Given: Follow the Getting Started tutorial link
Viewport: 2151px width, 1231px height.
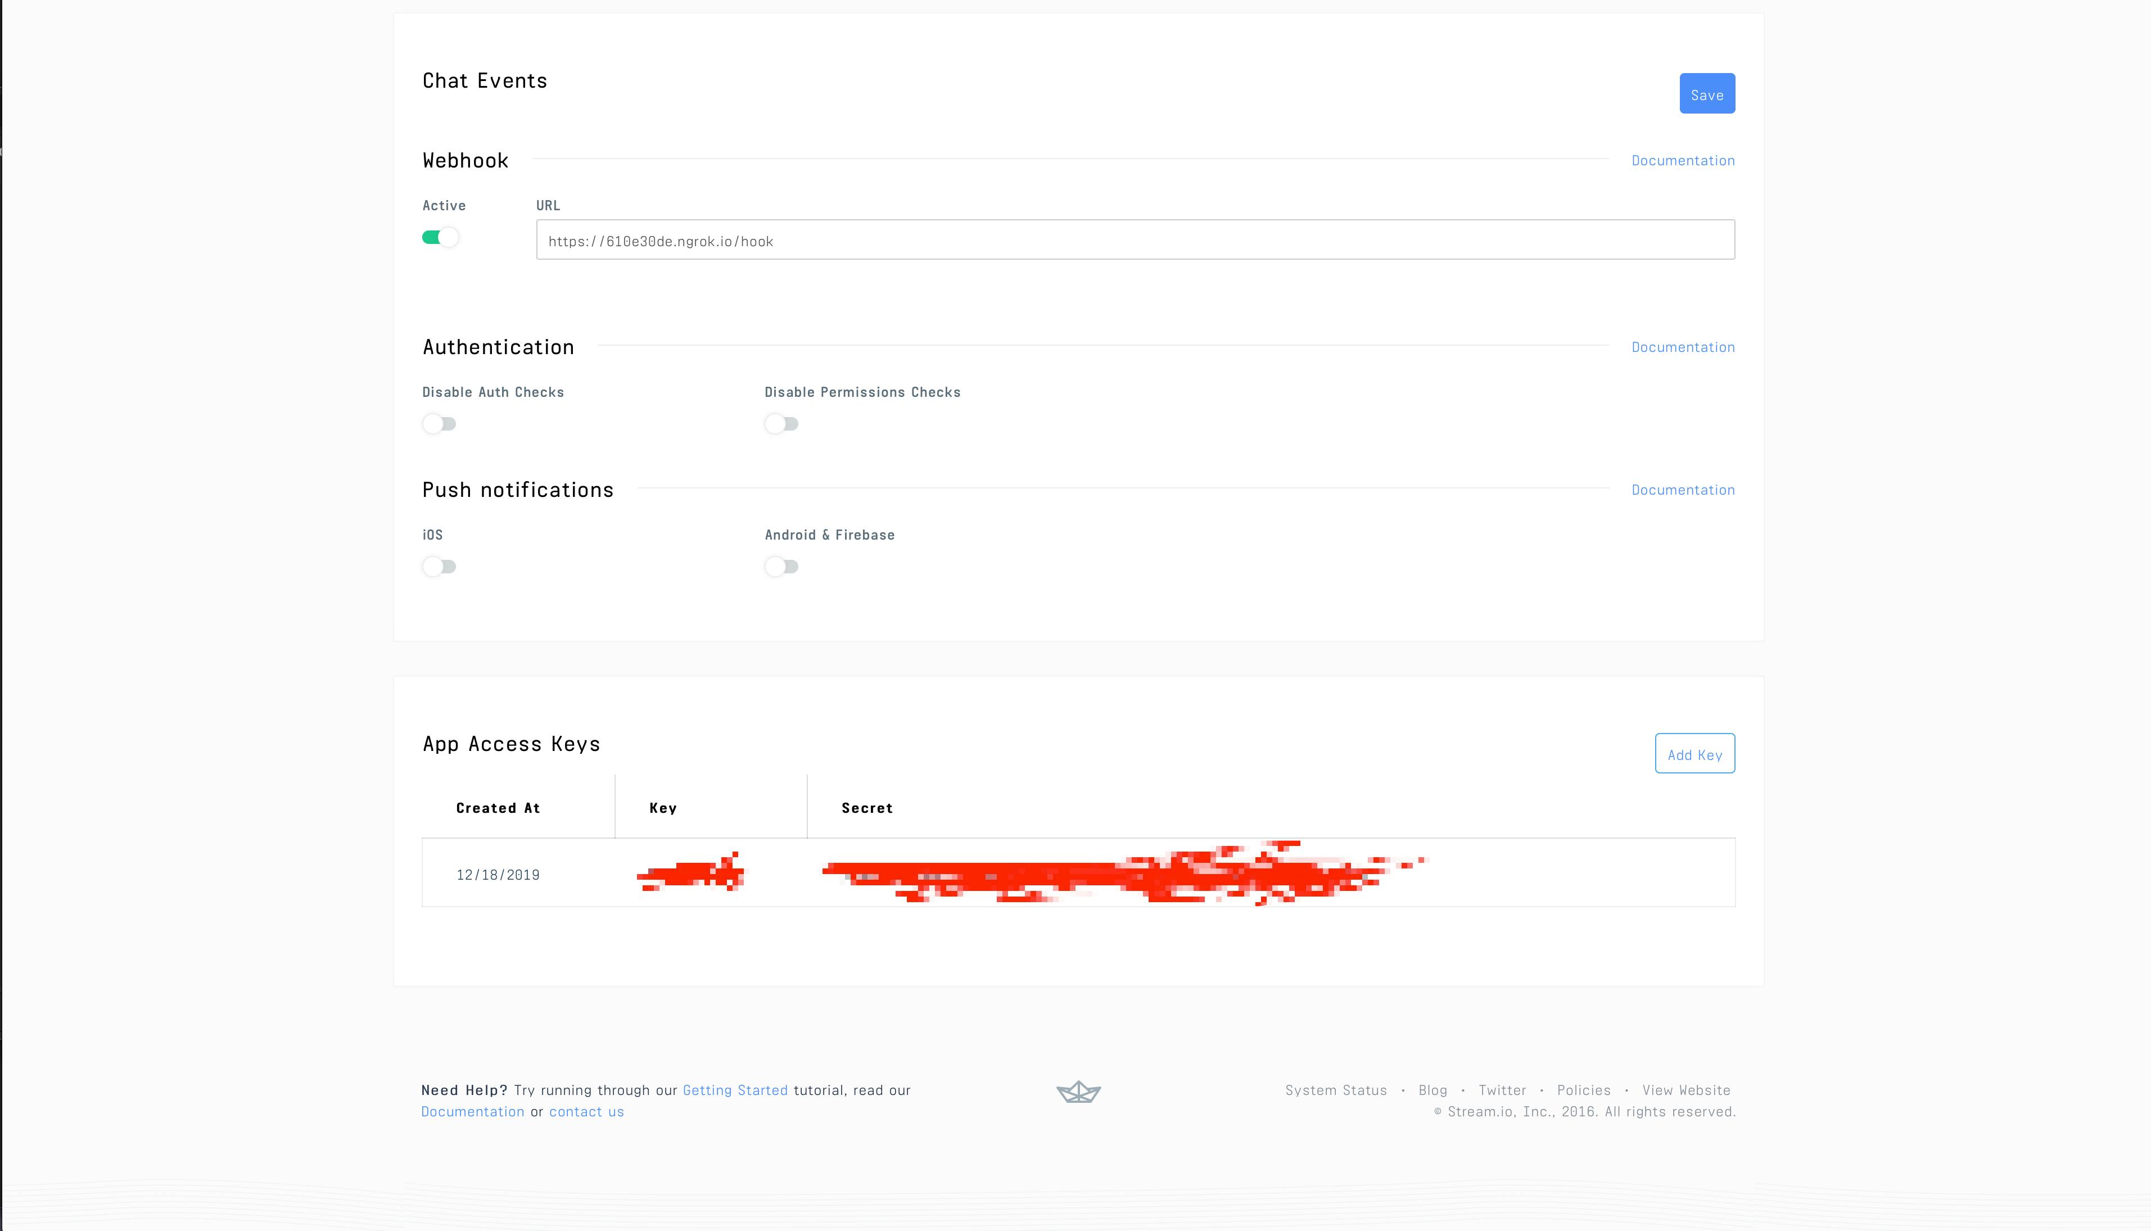Looking at the screenshot, I should (x=735, y=1090).
